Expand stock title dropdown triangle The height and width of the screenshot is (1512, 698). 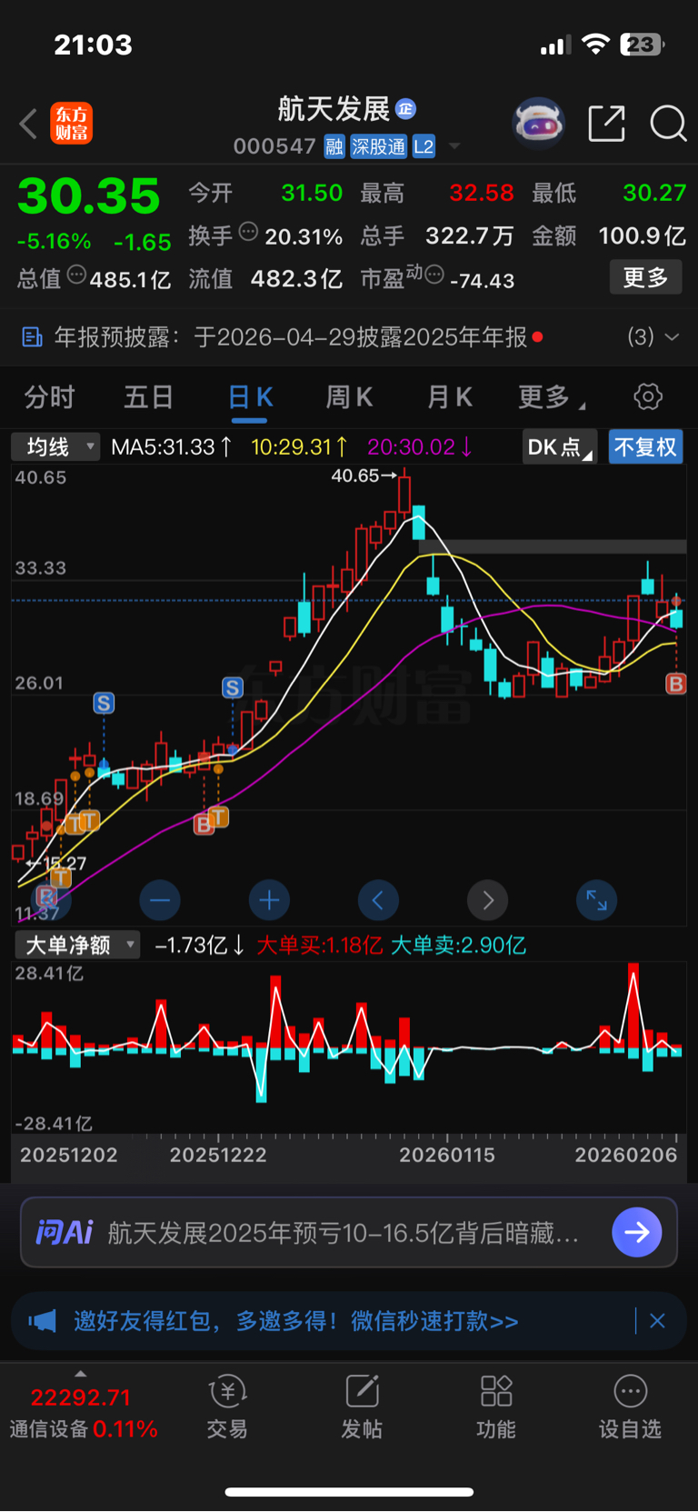[x=454, y=146]
